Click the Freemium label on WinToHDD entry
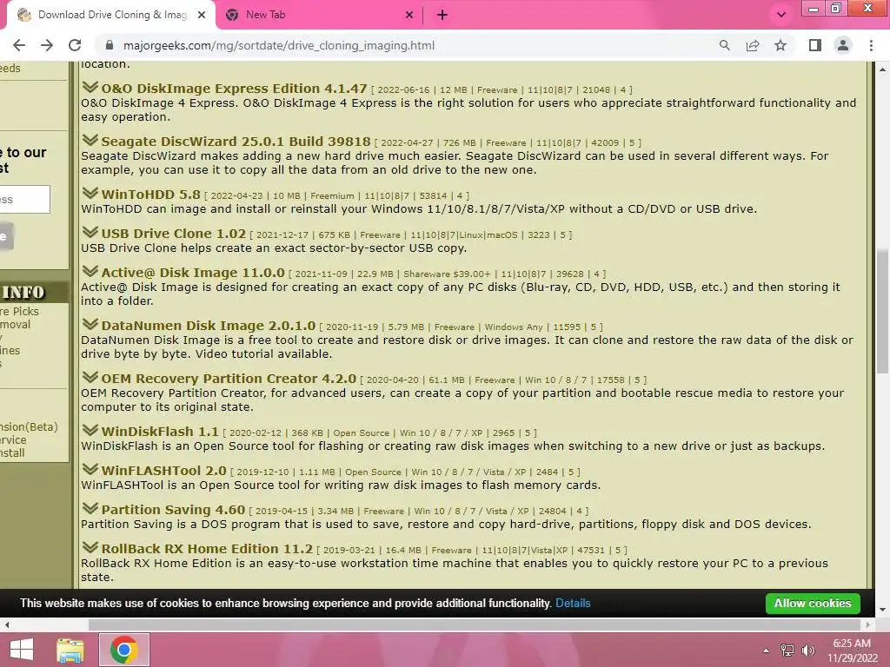 click(332, 195)
